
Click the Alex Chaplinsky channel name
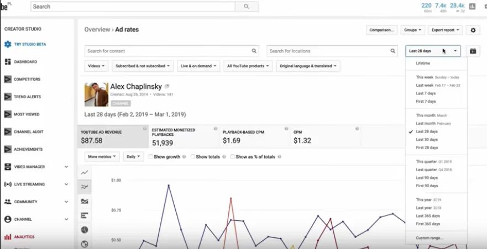point(136,87)
